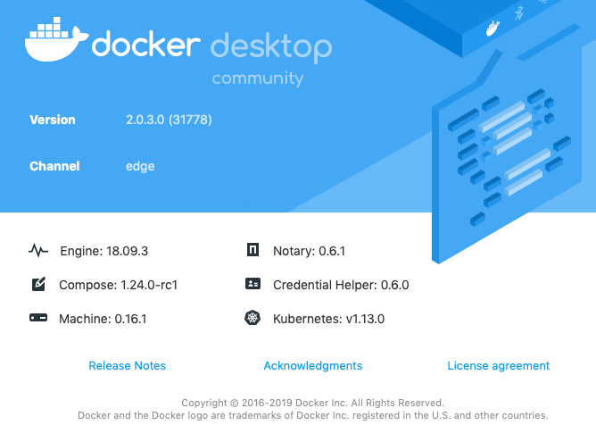
Task: Click the Docker whale logo
Action: click(57, 39)
